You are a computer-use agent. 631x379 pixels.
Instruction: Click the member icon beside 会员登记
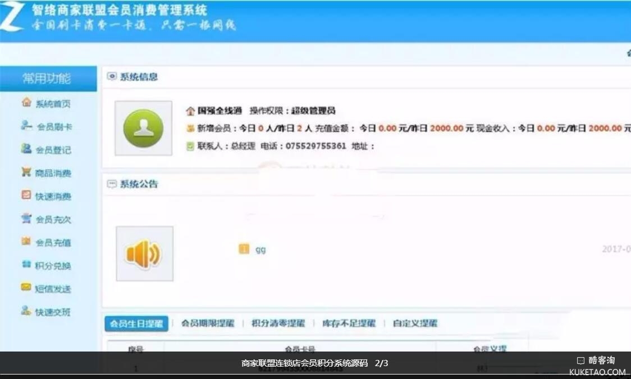click(x=26, y=149)
